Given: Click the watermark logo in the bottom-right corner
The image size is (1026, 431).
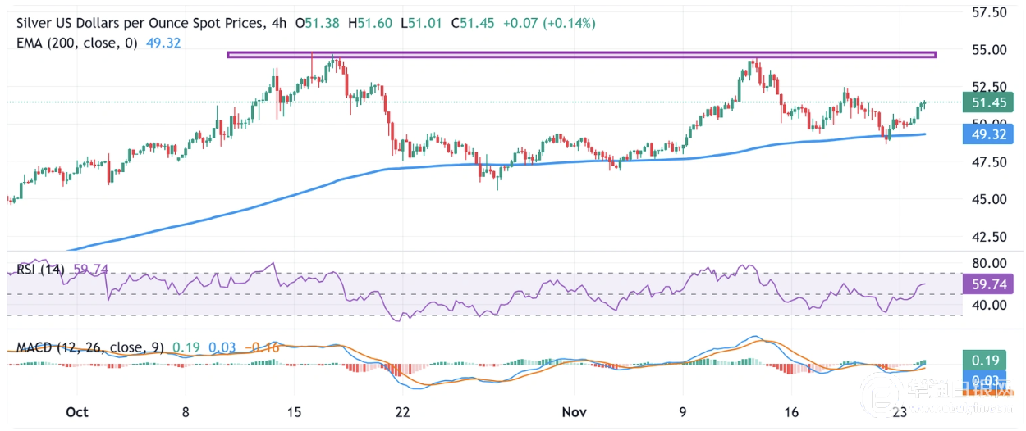Looking at the screenshot, I should (x=978, y=406).
